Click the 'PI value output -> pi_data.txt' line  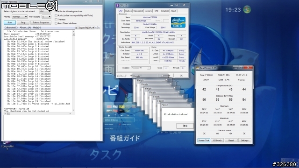(x=38, y=104)
